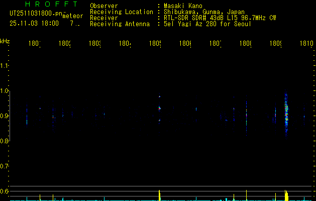316x201 pixels.
Task: Click the 1805 time axis label
Action: pos(155,44)
